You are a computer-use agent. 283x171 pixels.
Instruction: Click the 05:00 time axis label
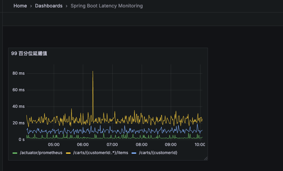[x=54, y=145]
